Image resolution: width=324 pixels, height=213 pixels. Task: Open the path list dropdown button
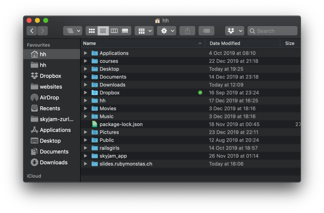pyautogui.click(x=73, y=31)
